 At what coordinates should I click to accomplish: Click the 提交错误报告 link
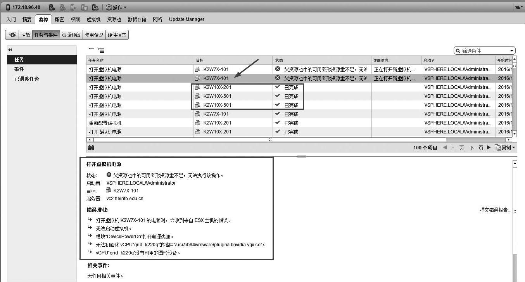496,210
